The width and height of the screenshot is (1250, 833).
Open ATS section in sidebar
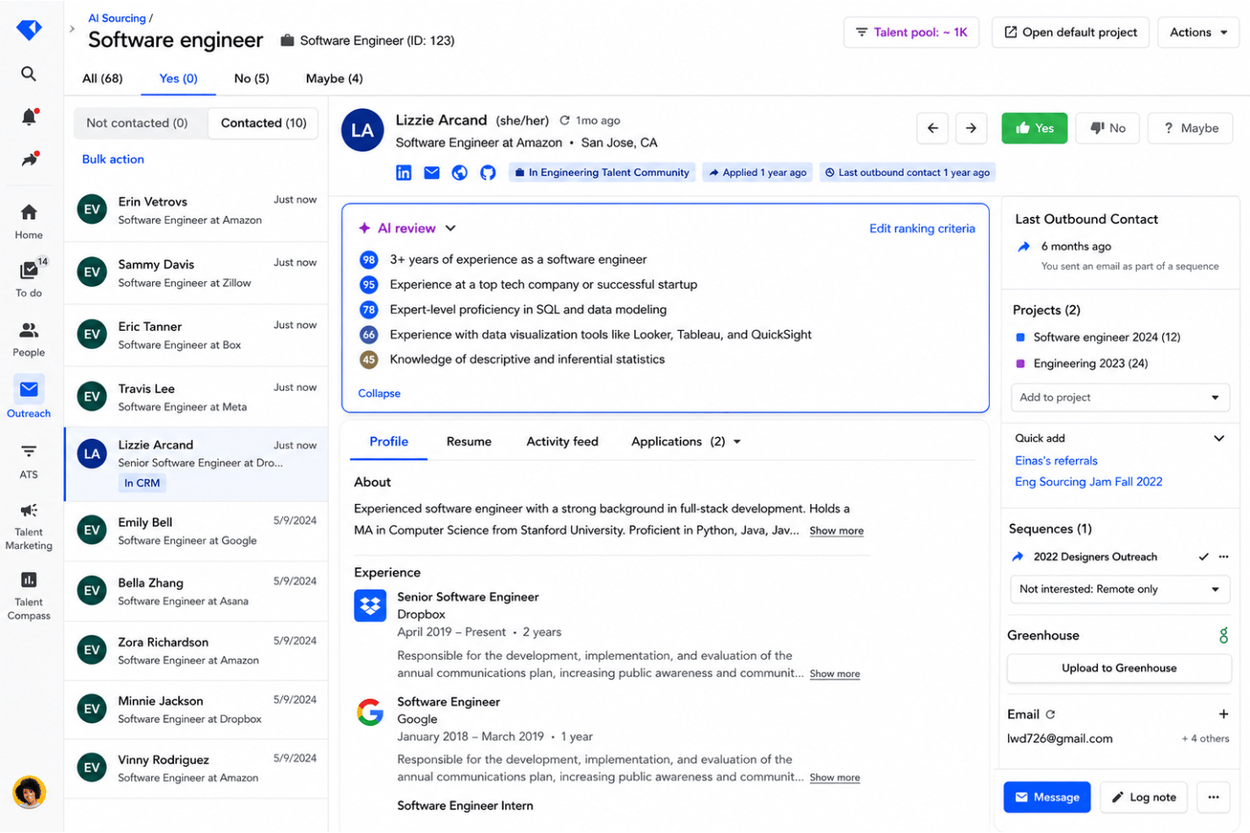[29, 461]
